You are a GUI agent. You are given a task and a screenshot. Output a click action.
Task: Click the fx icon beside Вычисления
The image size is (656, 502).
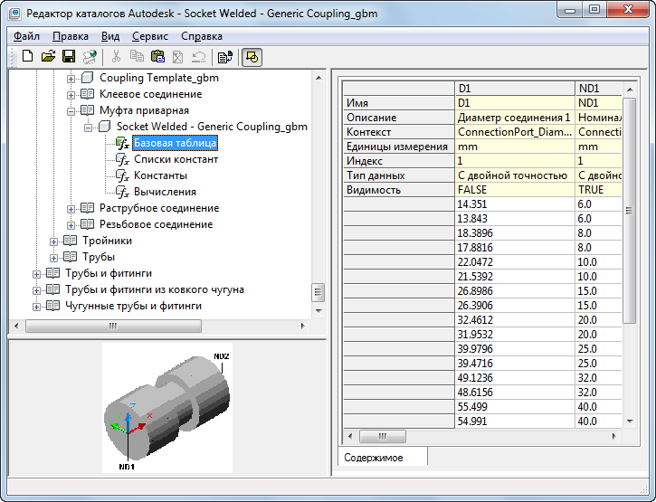tap(122, 192)
